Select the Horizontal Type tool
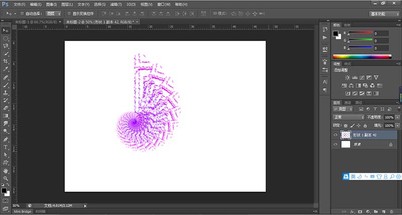 point(6,147)
